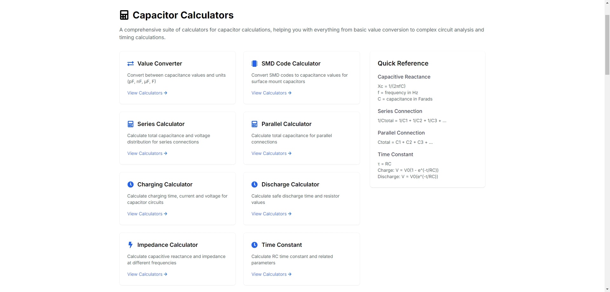Image resolution: width=610 pixels, height=292 pixels.
Task: Click the Value Converter swap-arrows icon
Action: (x=130, y=64)
